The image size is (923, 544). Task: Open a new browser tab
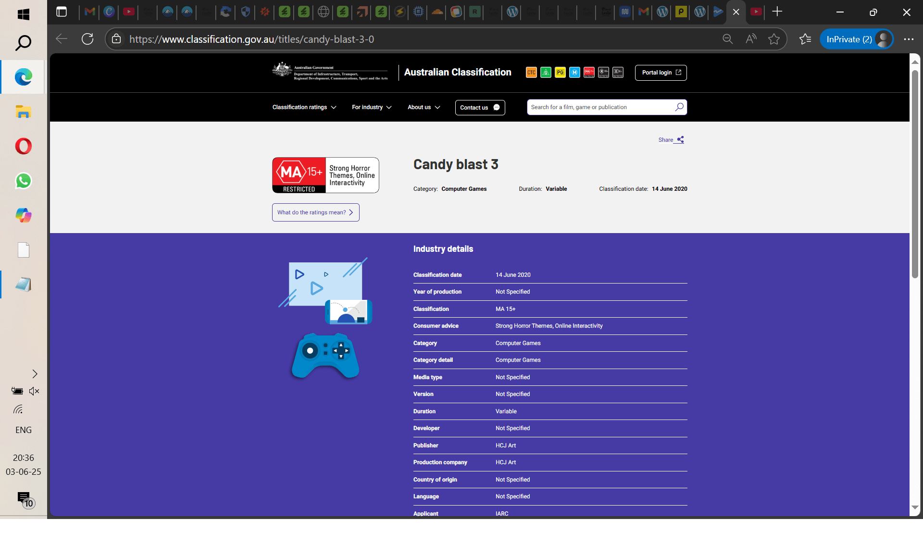777,12
